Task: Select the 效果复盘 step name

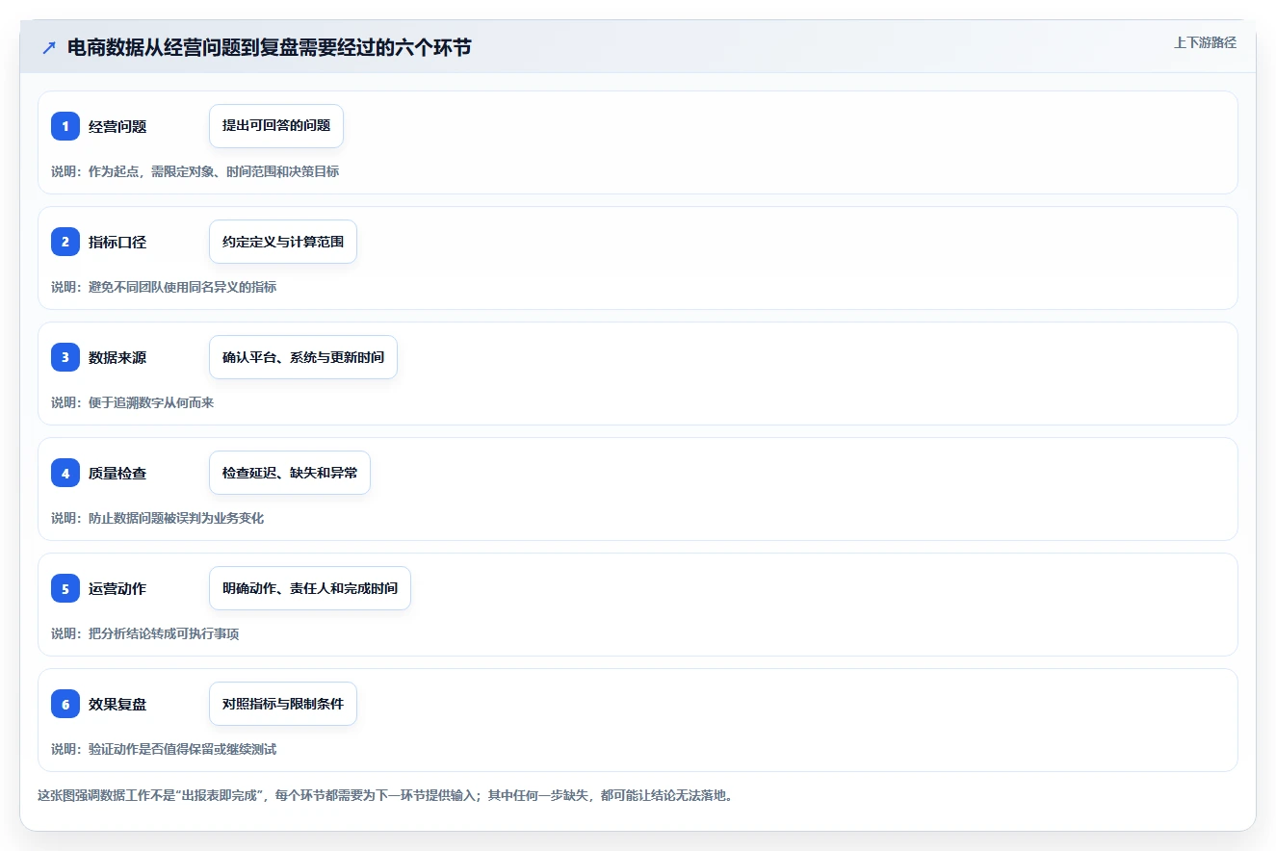Action: [117, 704]
